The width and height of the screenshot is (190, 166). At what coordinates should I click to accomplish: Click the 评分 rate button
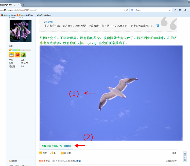pyautogui.click(x=54, y=153)
